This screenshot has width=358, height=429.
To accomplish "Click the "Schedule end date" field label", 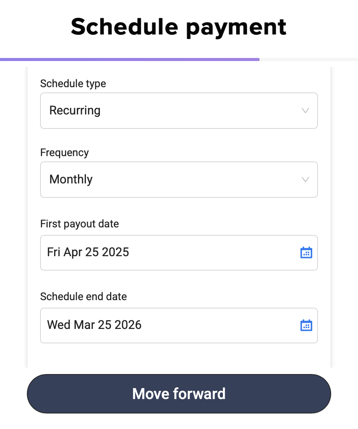I will coord(83,296).
